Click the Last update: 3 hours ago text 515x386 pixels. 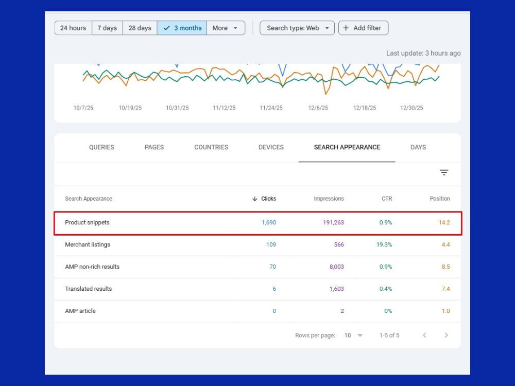point(423,53)
